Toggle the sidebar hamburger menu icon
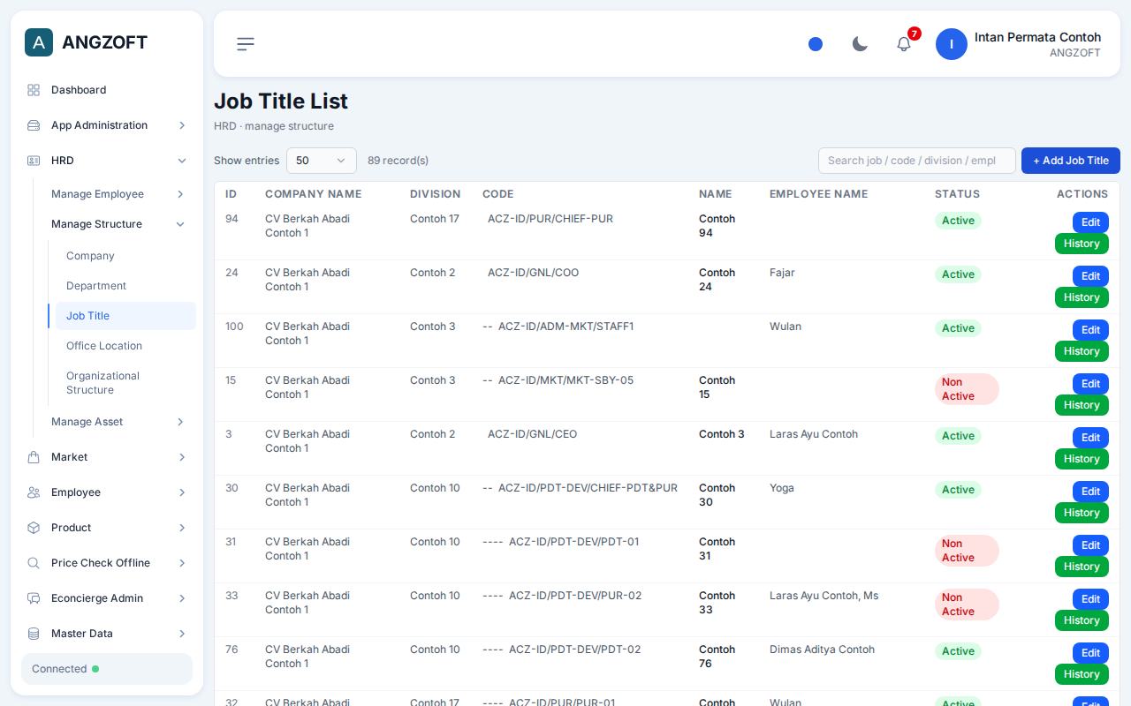 click(246, 44)
